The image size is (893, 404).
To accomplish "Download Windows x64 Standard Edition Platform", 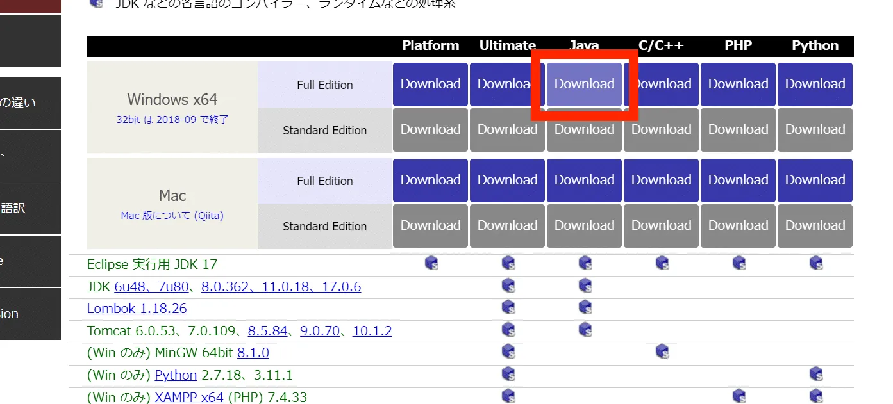I will (x=430, y=129).
